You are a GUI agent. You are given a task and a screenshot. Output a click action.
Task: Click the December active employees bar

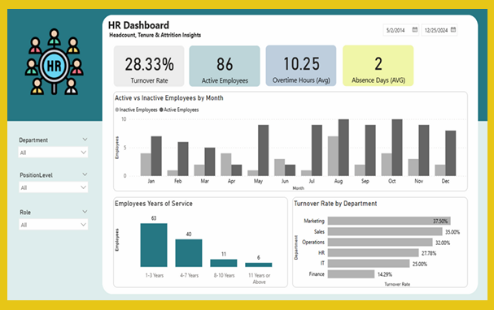(451, 153)
